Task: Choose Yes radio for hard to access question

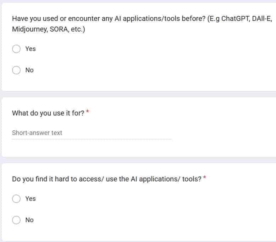Action: point(16,199)
